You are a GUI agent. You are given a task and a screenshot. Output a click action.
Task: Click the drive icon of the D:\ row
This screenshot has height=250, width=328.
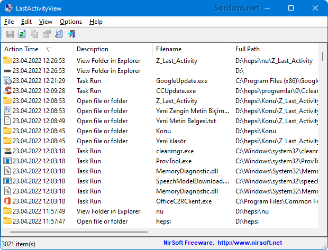point(7,71)
